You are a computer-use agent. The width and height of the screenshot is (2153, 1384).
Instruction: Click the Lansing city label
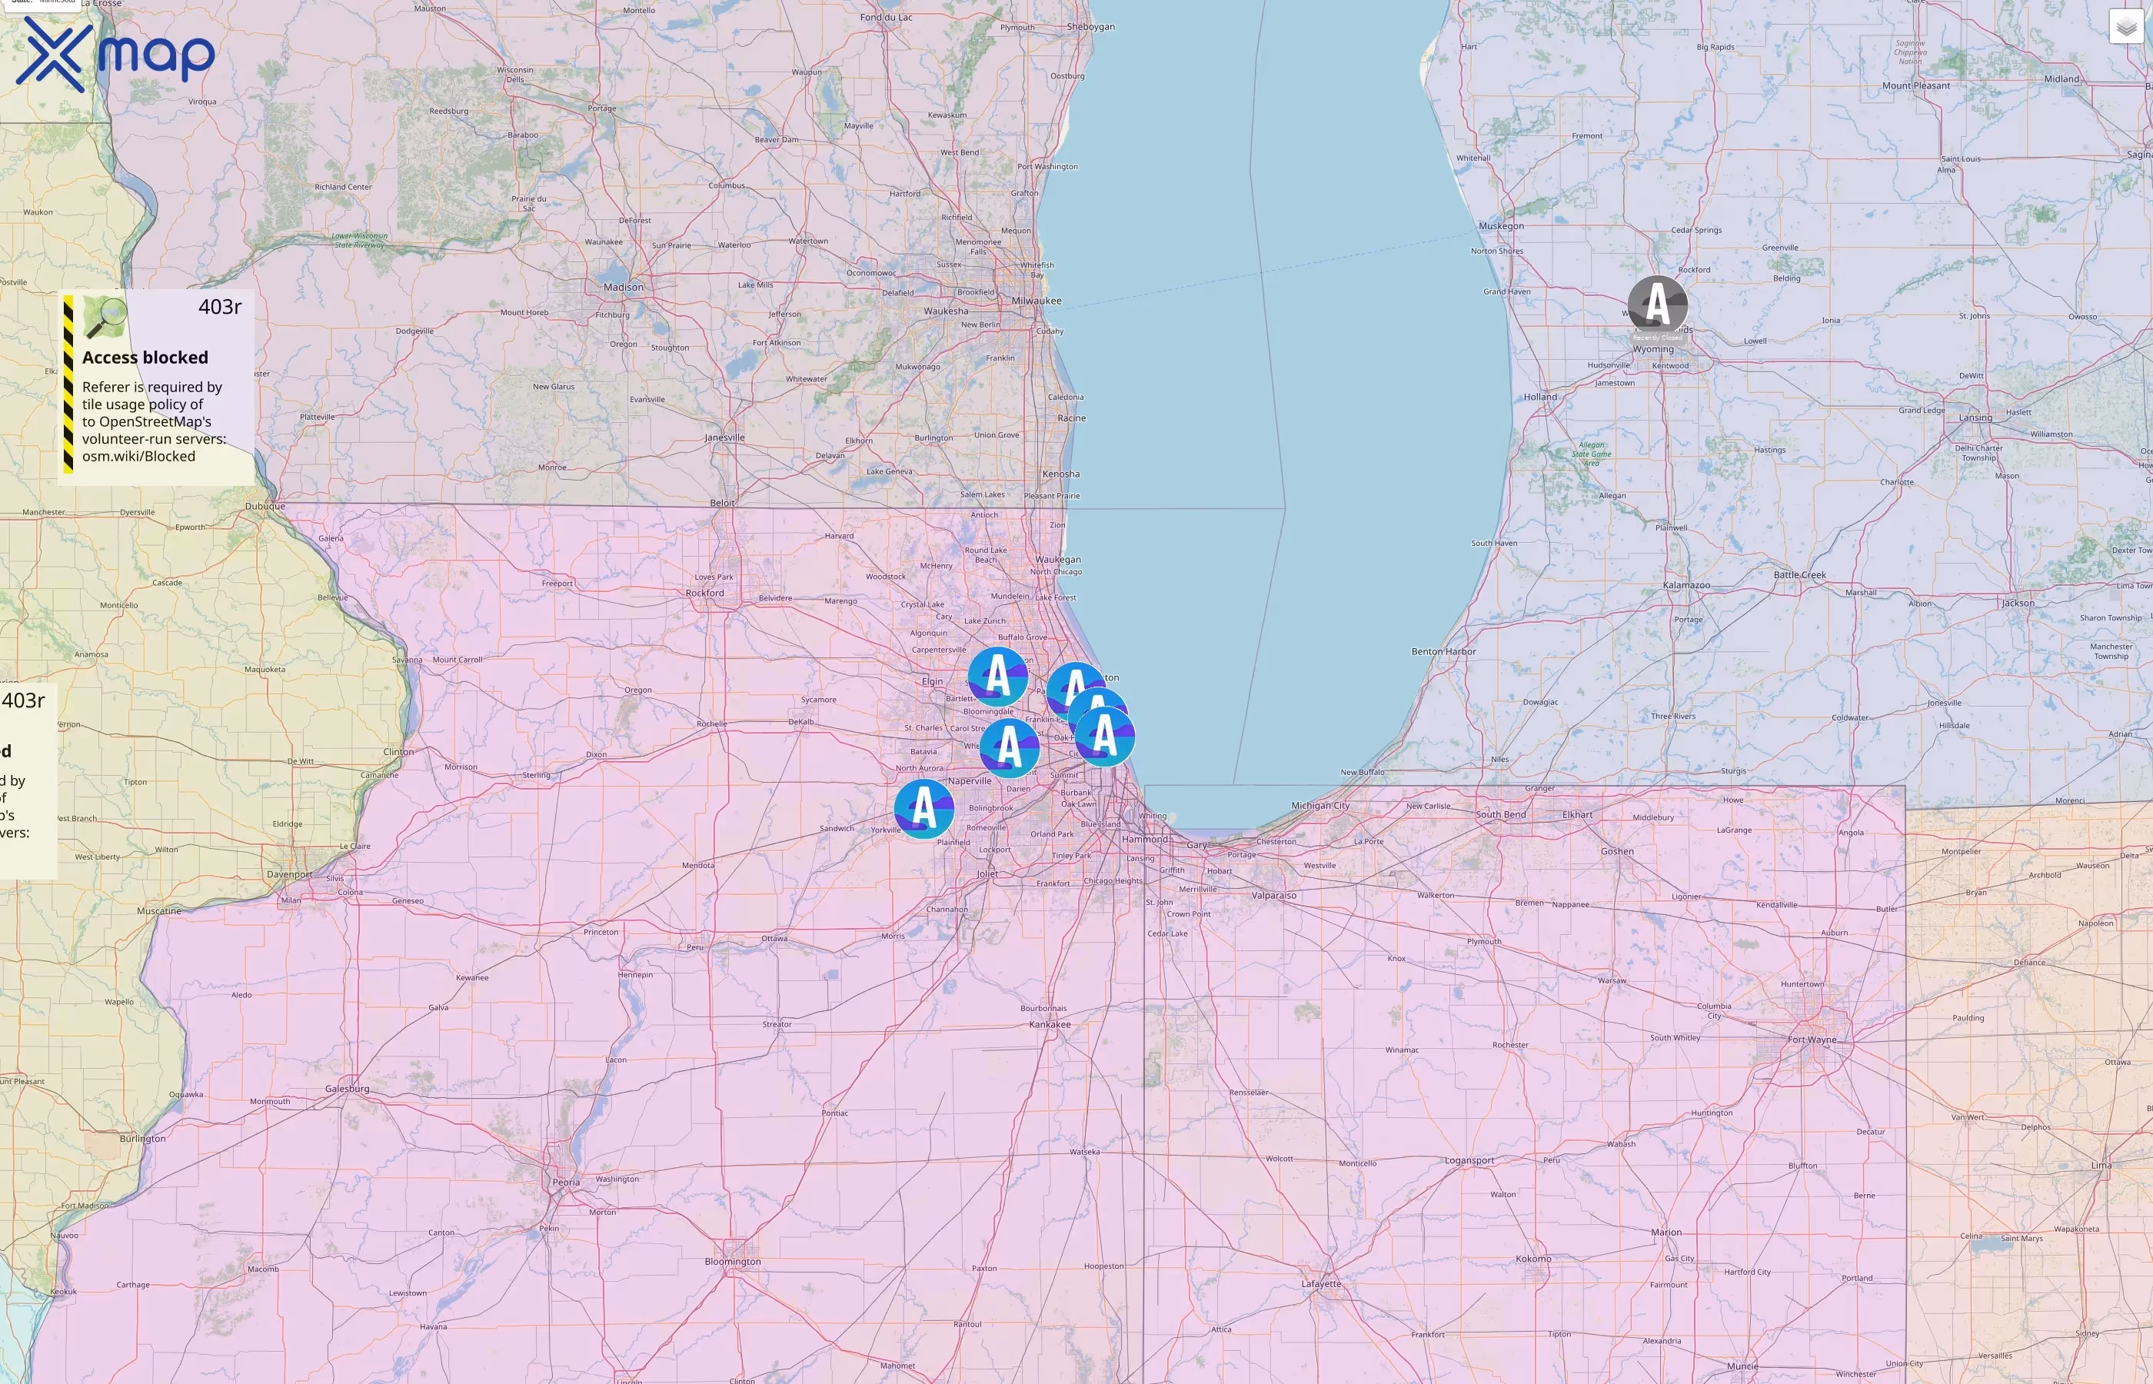tap(1975, 417)
